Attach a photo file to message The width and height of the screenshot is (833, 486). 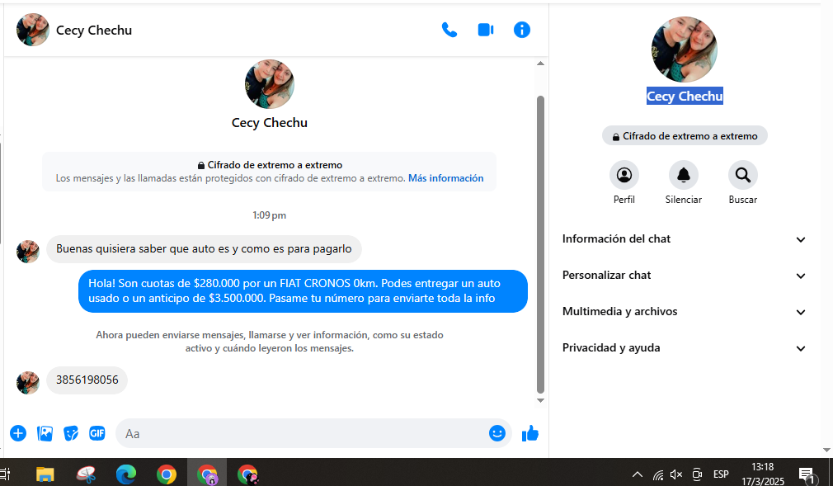[x=45, y=433]
